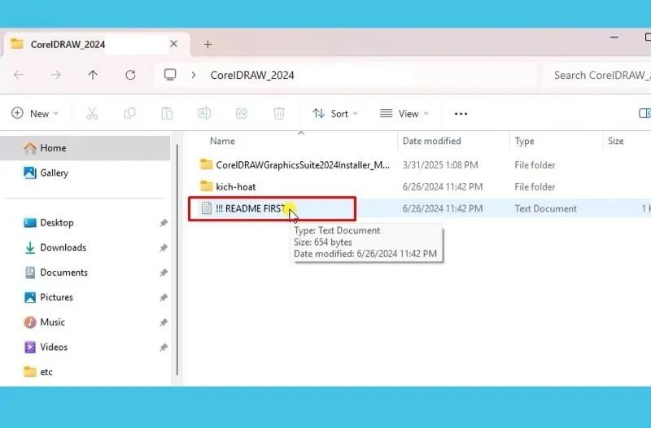Open Gallery in the navigation pane
This screenshot has height=428, width=651.
click(54, 173)
